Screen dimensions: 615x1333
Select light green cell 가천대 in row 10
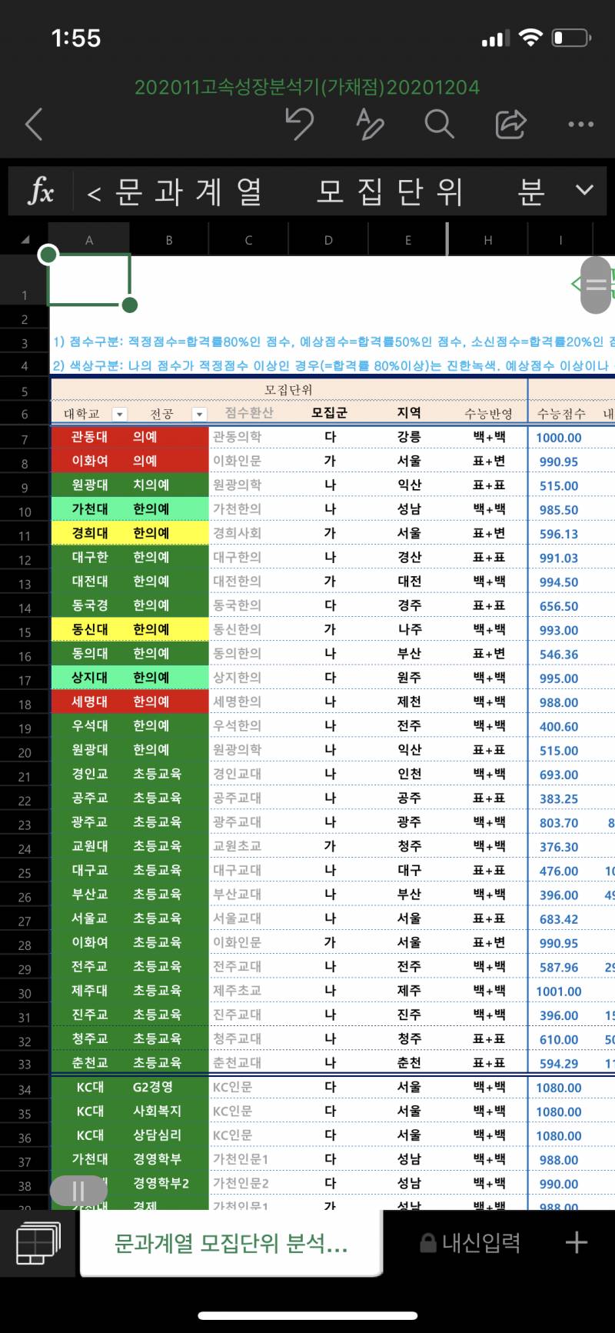click(89, 509)
